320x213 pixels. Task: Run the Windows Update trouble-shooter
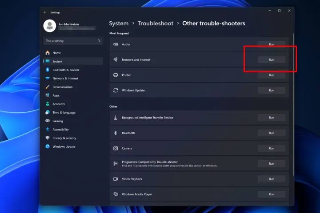click(x=271, y=90)
